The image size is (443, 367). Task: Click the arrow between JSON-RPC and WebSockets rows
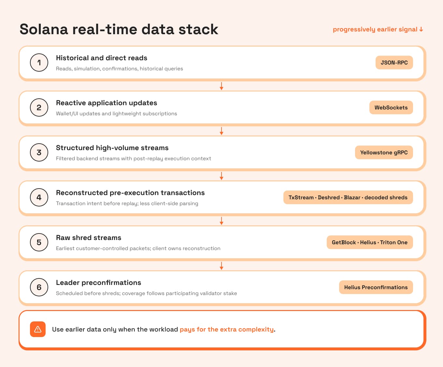221,86
